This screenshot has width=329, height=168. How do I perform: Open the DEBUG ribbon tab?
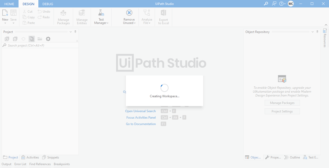click(x=48, y=4)
